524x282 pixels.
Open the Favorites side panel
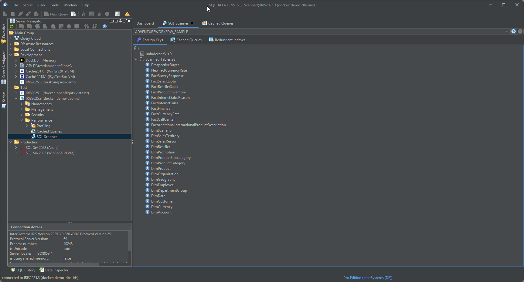coord(4,33)
